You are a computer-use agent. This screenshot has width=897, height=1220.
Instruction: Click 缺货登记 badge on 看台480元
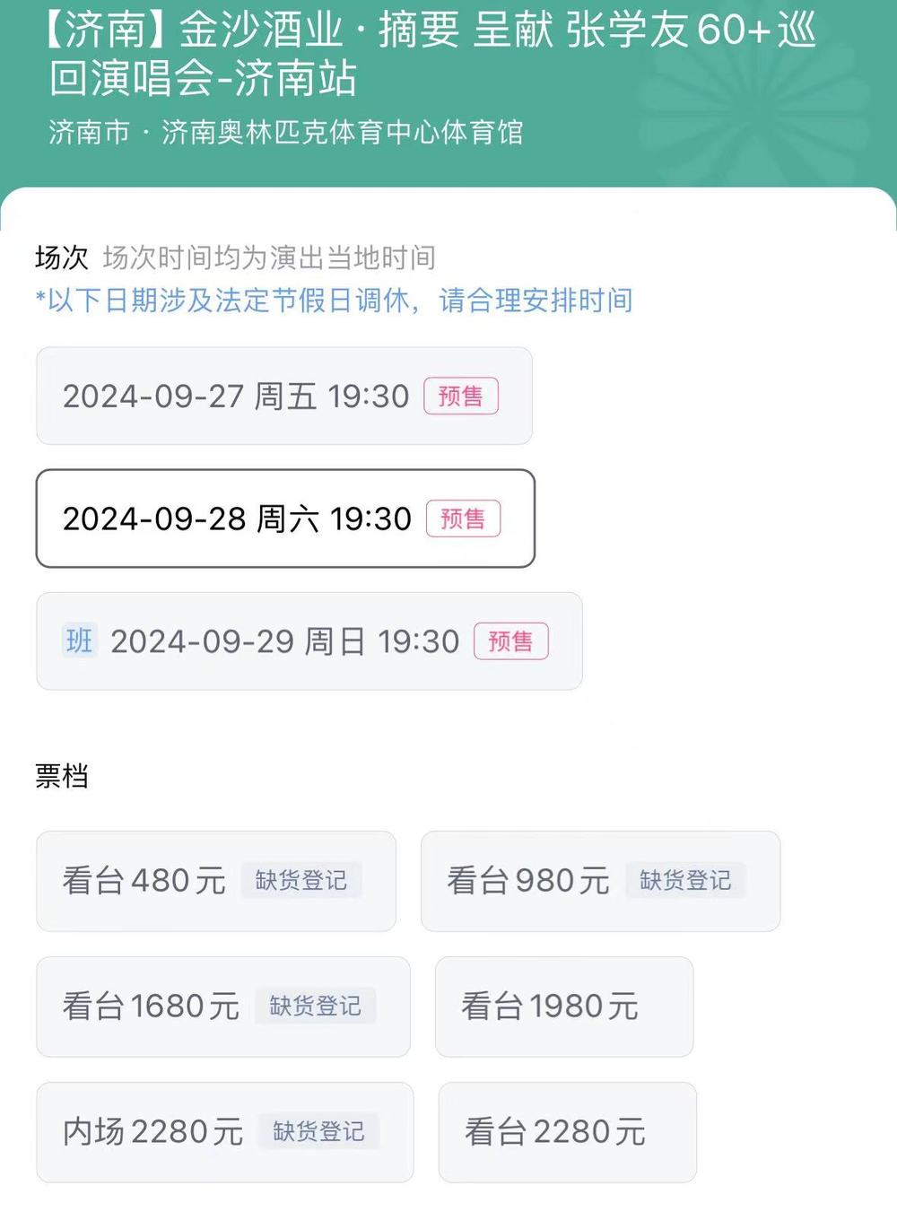click(301, 881)
